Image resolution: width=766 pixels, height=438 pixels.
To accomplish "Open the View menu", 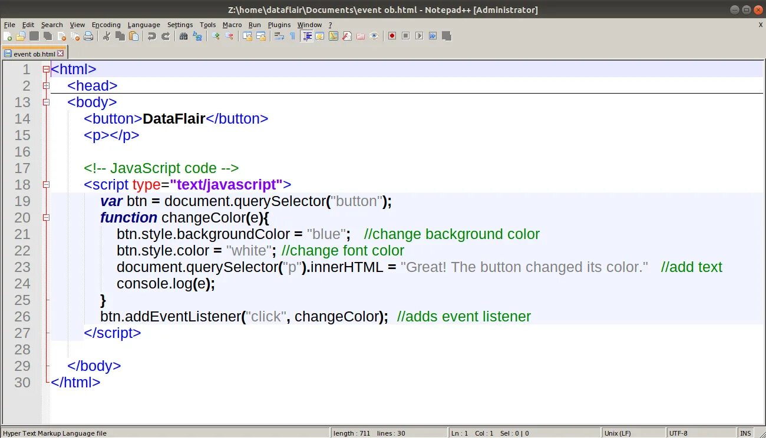I will pos(77,25).
